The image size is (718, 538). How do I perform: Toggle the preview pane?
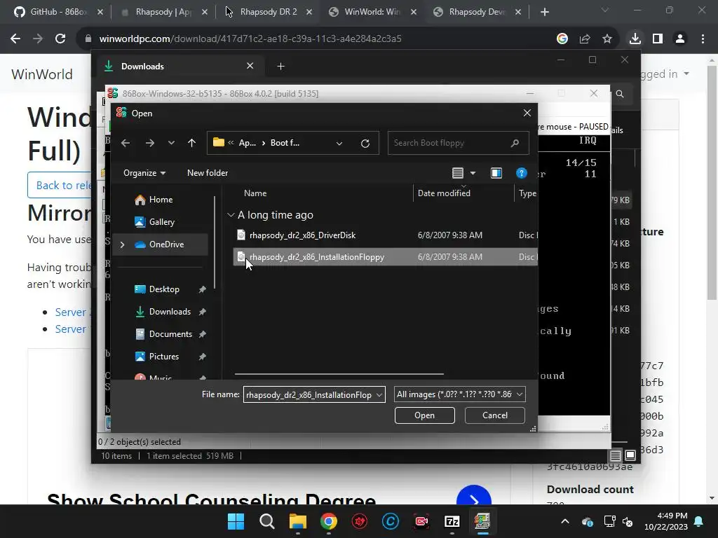point(496,173)
